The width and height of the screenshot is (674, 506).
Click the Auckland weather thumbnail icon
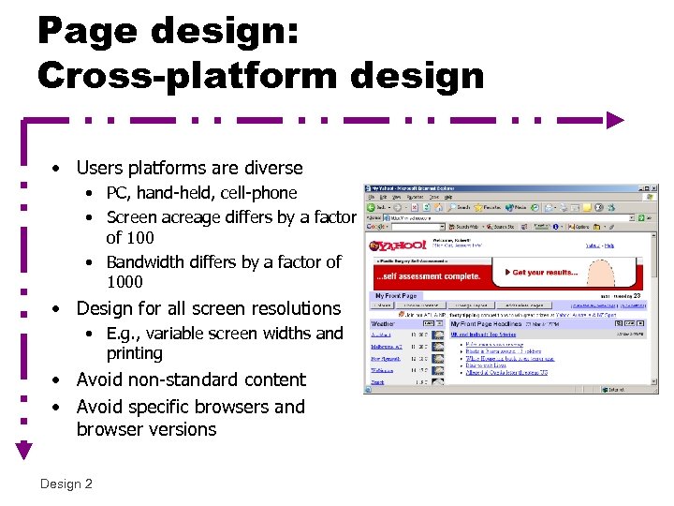pos(437,335)
